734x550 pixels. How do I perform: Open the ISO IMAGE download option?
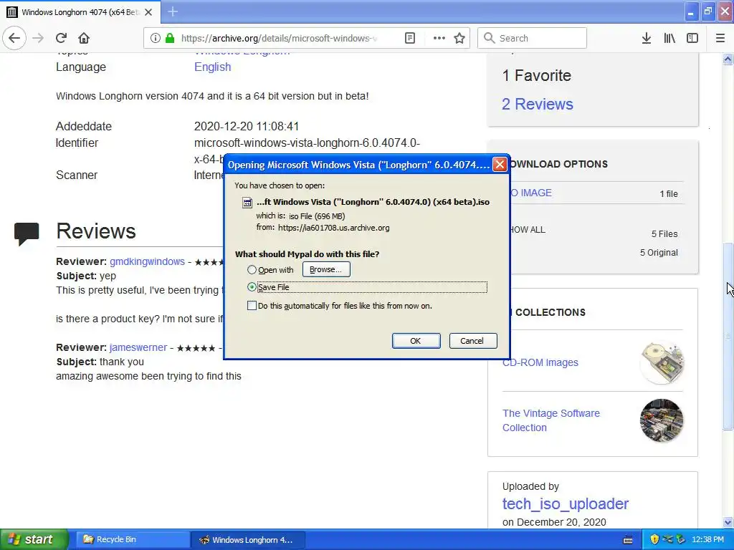tap(531, 193)
